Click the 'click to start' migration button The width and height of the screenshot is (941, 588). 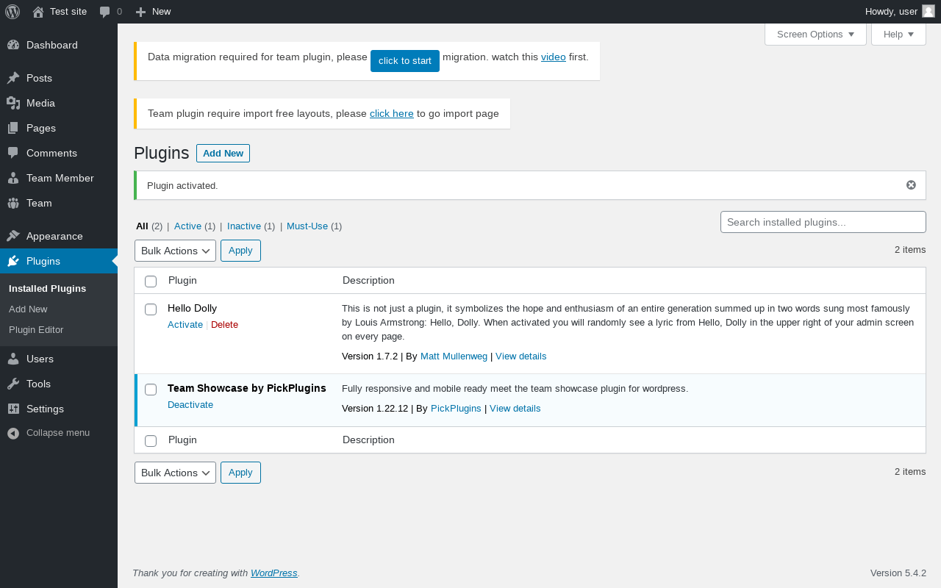tap(405, 61)
